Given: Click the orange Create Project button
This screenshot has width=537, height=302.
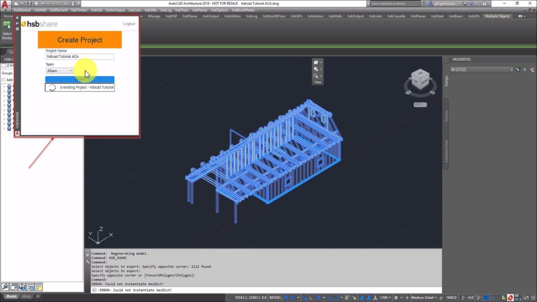Looking at the screenshot, I should [x=80, y=40].
